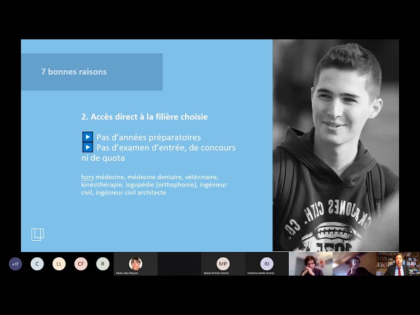Click the 'Pas d'années préparatoires' bullet text
Viewport: 420px width, 315px height.
pos(148,137)
